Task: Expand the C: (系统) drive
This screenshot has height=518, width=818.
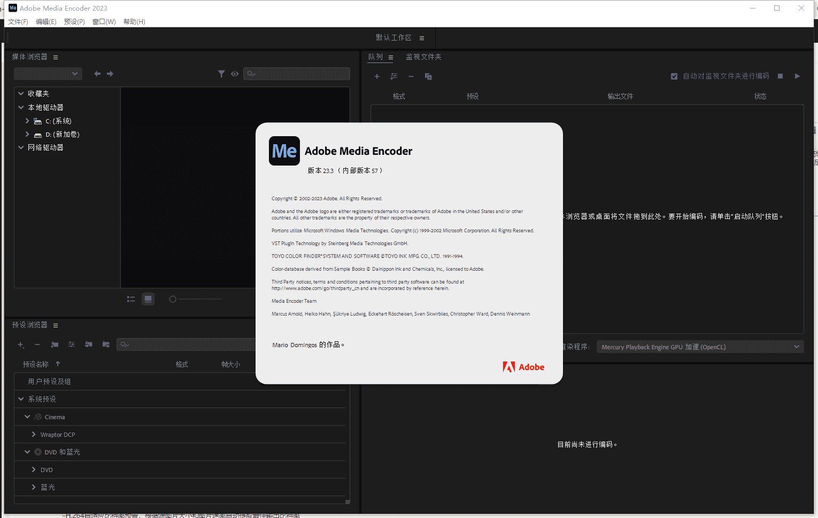Action: coord(27,121)
